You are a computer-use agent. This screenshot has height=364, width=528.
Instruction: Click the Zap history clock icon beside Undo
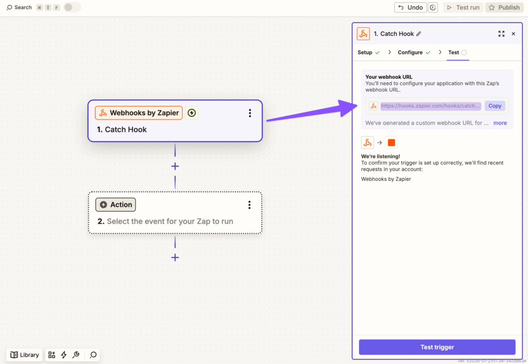coord(433,7)
